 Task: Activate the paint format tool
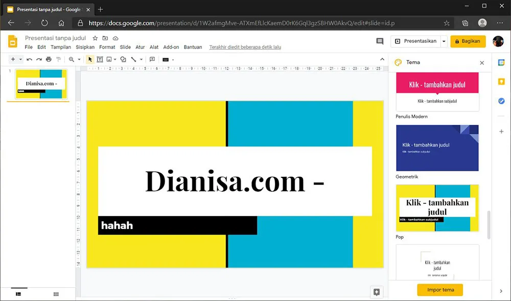59,60
